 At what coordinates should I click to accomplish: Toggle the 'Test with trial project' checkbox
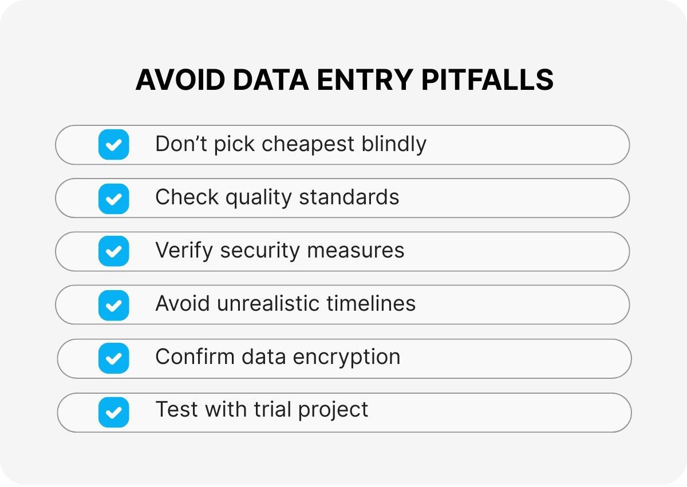tap(113, 412)
